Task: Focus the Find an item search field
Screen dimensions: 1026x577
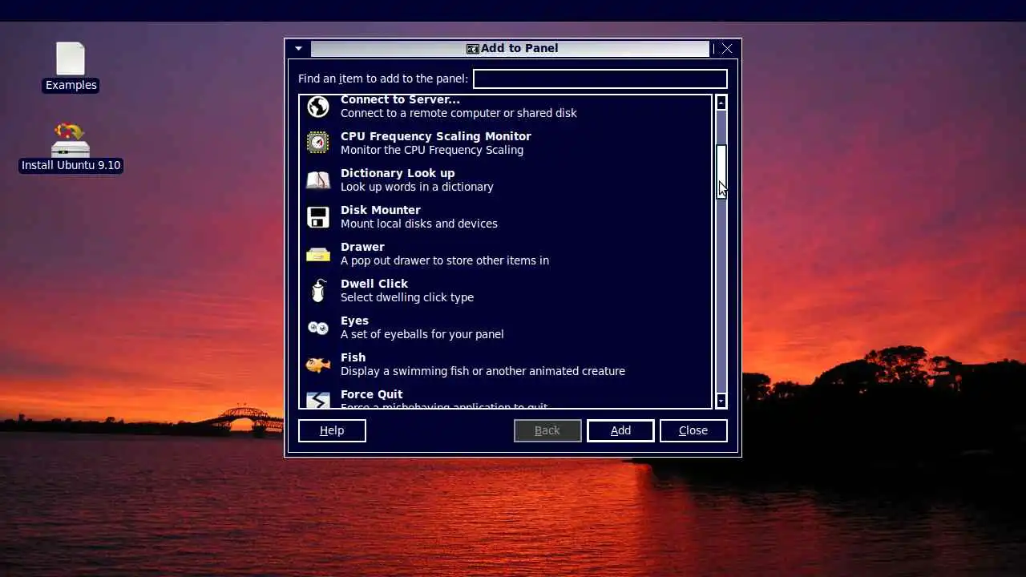Action: [x=600, y=79]
